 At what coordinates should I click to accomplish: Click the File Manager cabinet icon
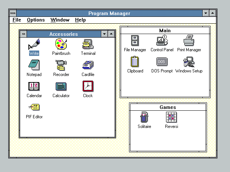[135, 40]
